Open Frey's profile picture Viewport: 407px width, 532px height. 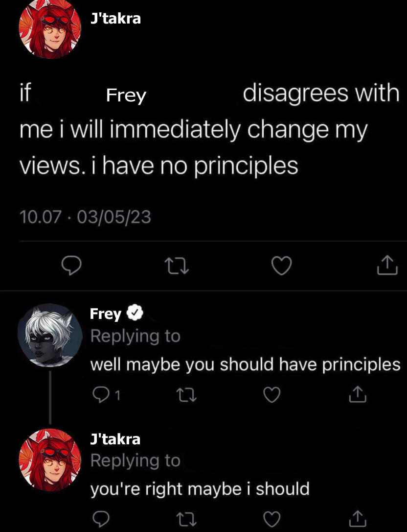(x=49, y=336)
